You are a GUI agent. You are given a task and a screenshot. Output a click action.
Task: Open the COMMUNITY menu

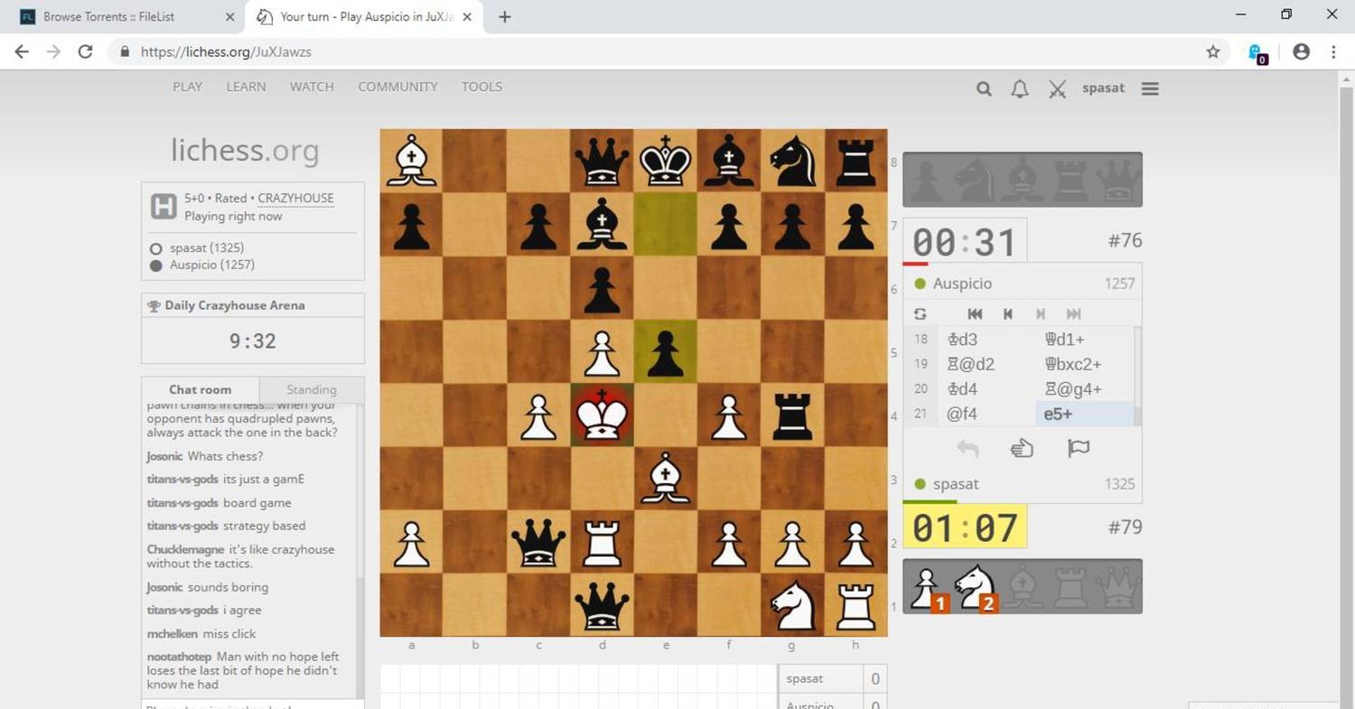[397, 86]
